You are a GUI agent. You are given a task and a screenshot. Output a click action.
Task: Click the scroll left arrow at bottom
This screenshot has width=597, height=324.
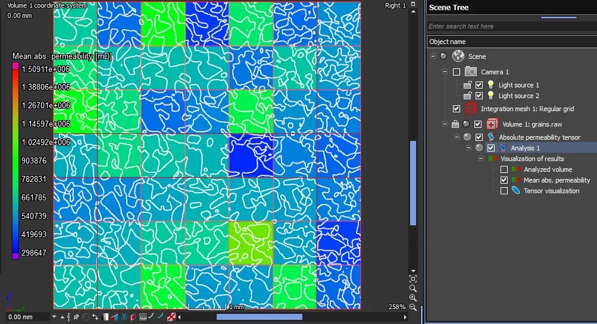click(179, 317)
